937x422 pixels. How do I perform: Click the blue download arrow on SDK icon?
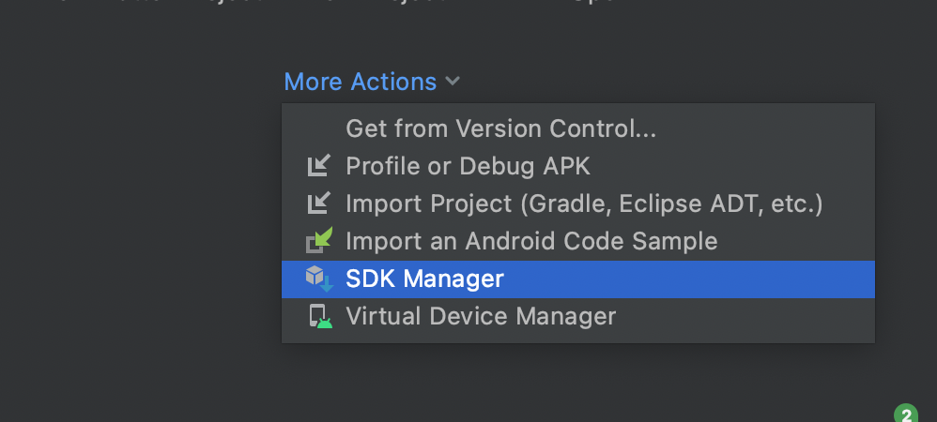327,285
